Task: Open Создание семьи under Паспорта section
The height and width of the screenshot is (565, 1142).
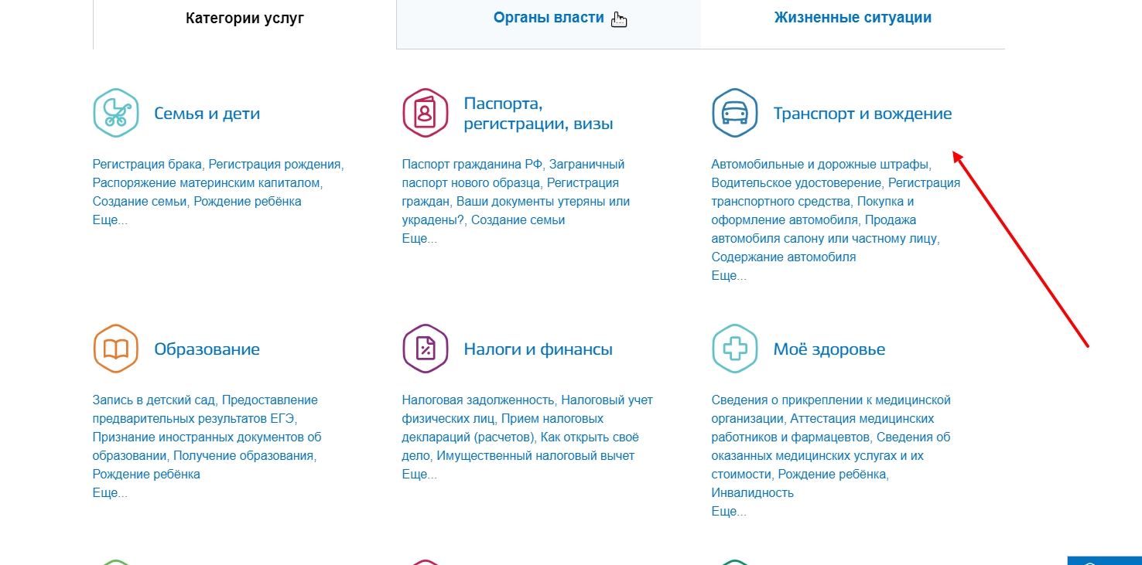Action: pyautogui.click(x=518, y=220)
